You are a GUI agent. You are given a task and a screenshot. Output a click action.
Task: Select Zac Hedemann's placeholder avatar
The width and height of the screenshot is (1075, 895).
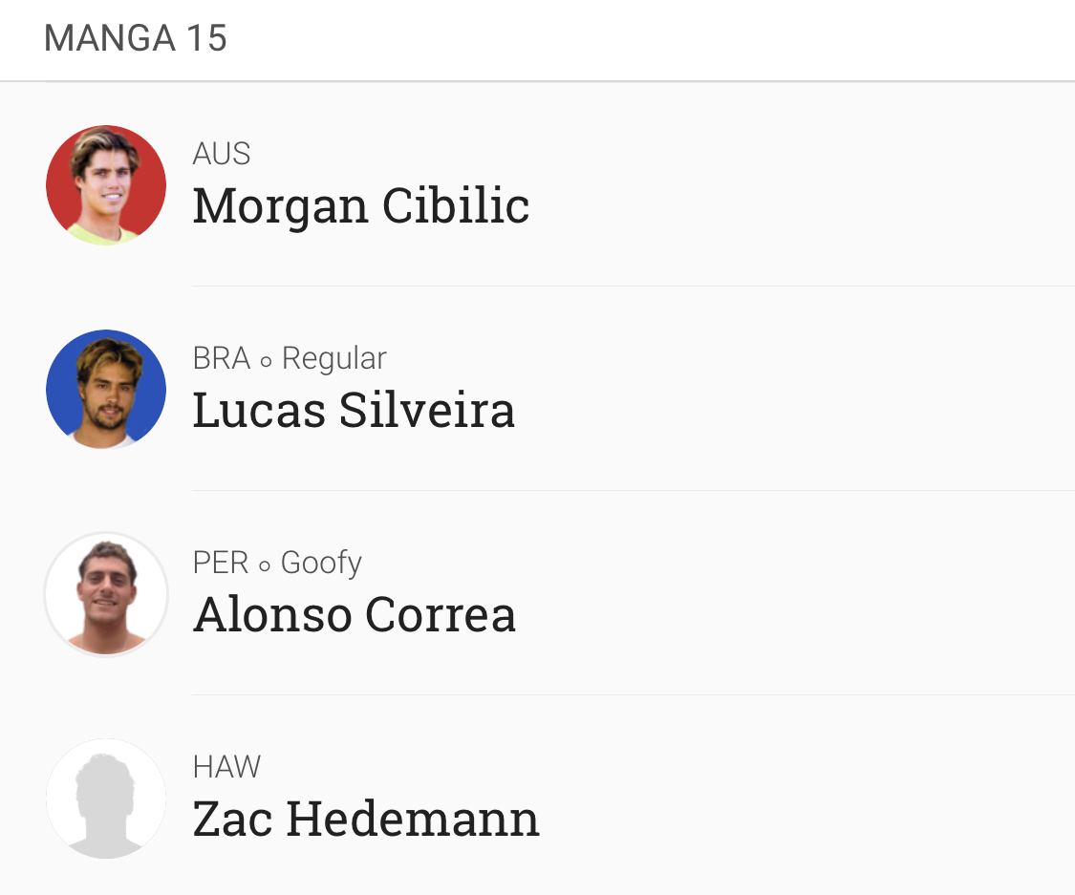click(x=105, y=799)
